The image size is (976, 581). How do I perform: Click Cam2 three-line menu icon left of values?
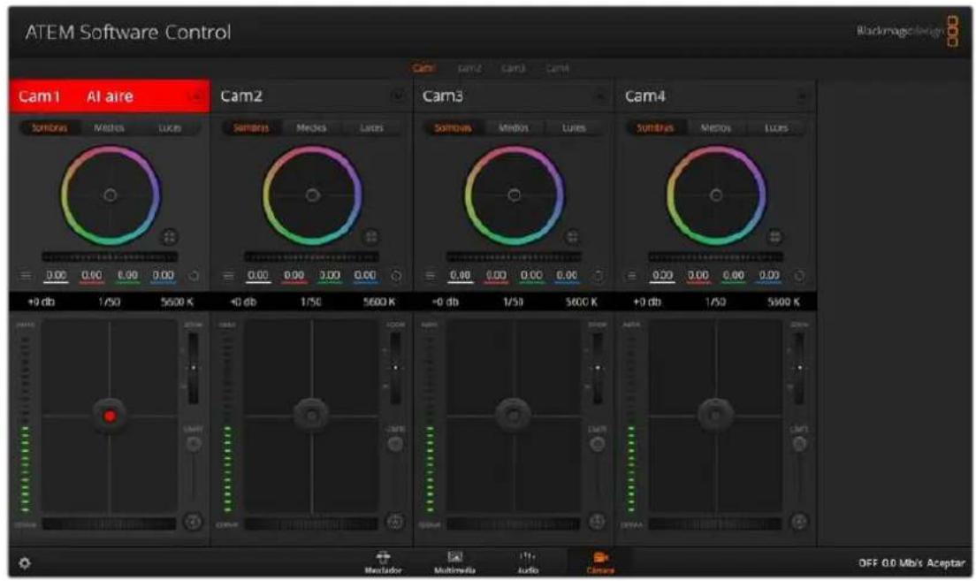click(228, 275)
